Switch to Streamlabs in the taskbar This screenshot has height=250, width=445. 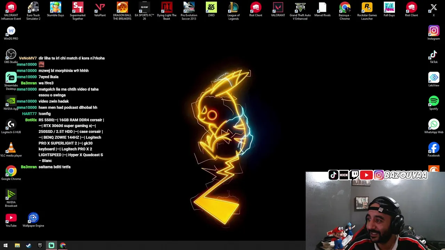pyautogui.click(x=51, y=245)
